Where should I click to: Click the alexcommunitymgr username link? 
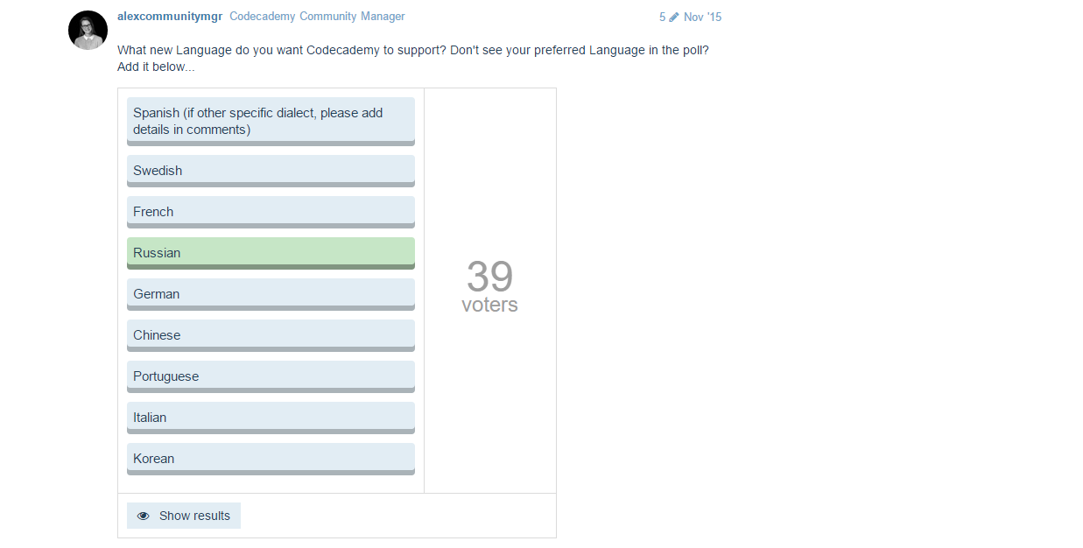(169, 17)
